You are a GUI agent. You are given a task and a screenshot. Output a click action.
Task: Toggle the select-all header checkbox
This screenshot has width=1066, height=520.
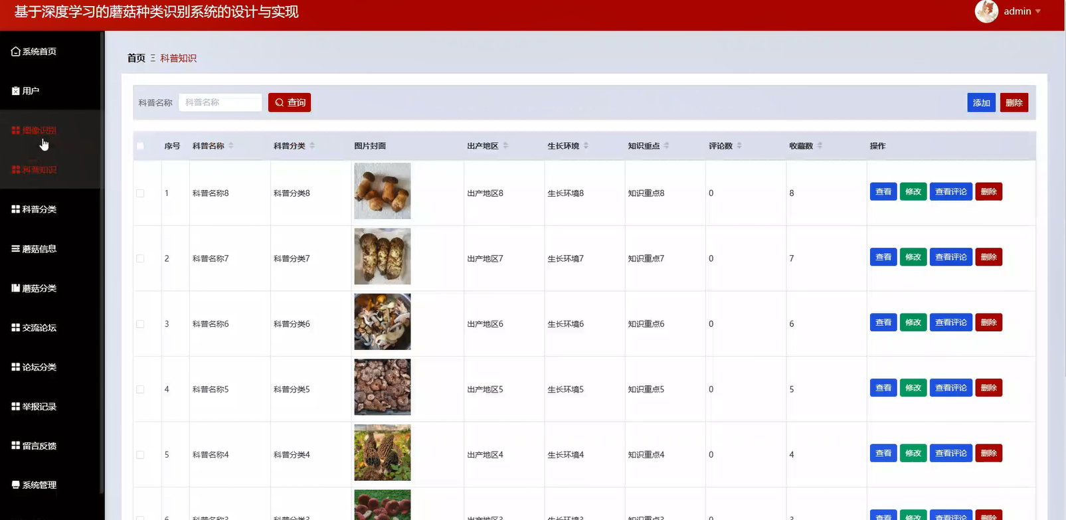(x=140, y=146)
